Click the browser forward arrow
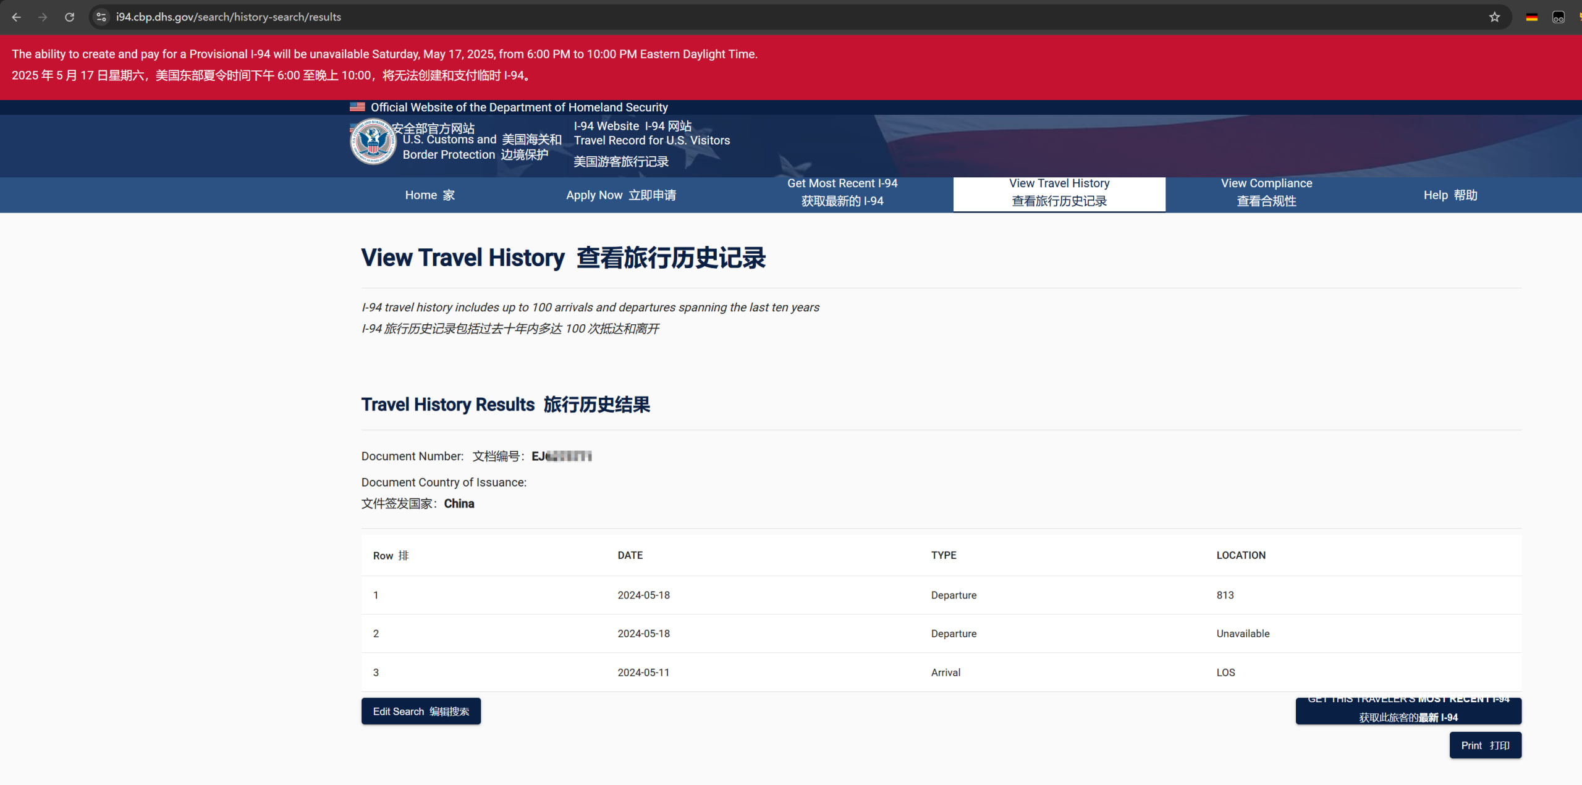The image size is (1582, 785). point(43,17)
